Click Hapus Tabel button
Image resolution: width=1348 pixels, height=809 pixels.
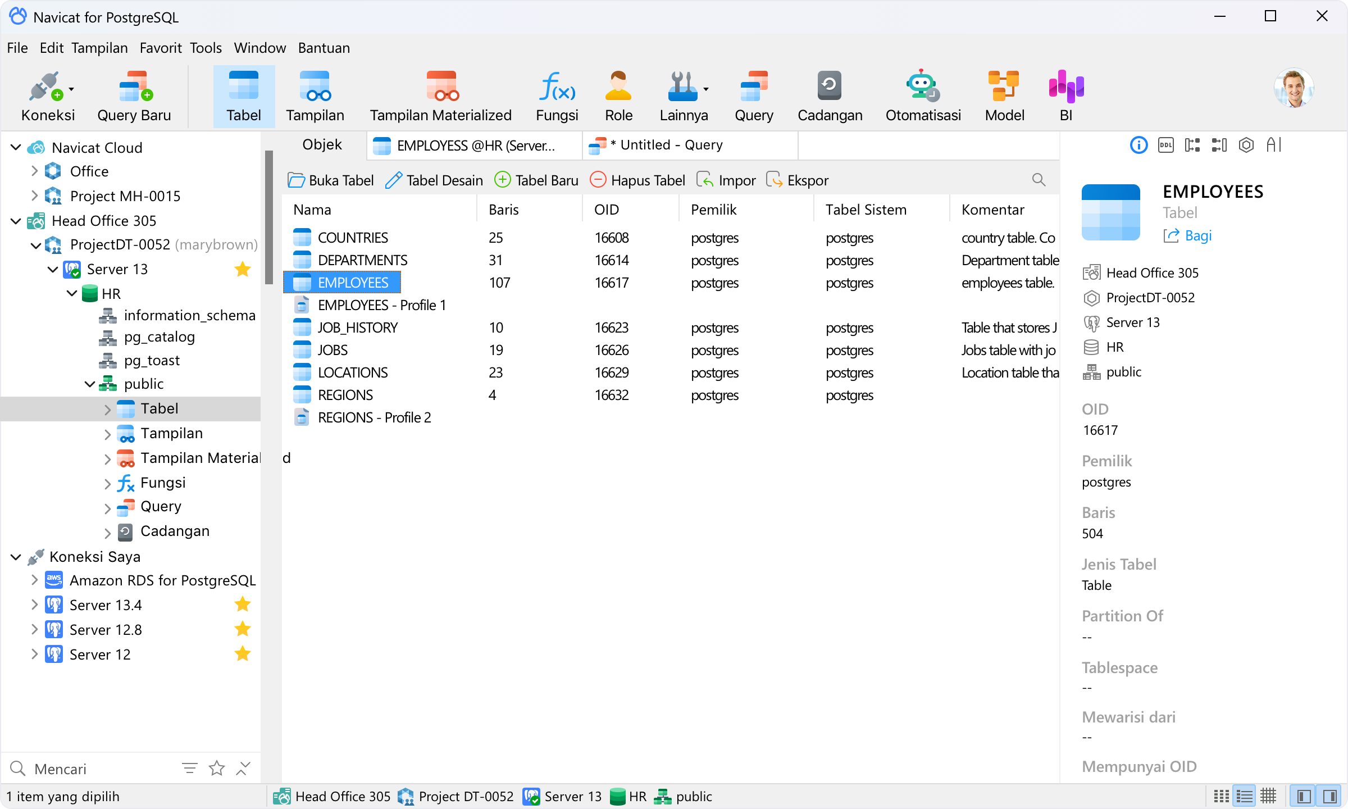pyautogui.click(x=637, y=180)
